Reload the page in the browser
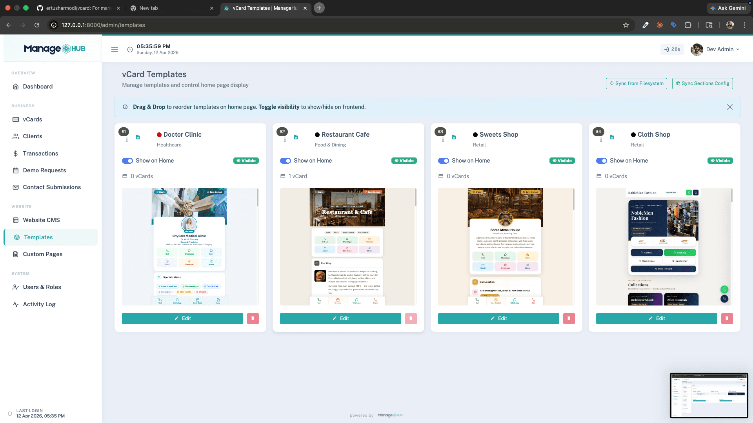This screenshot has width=753, height=423. click(x=37, y=25)
